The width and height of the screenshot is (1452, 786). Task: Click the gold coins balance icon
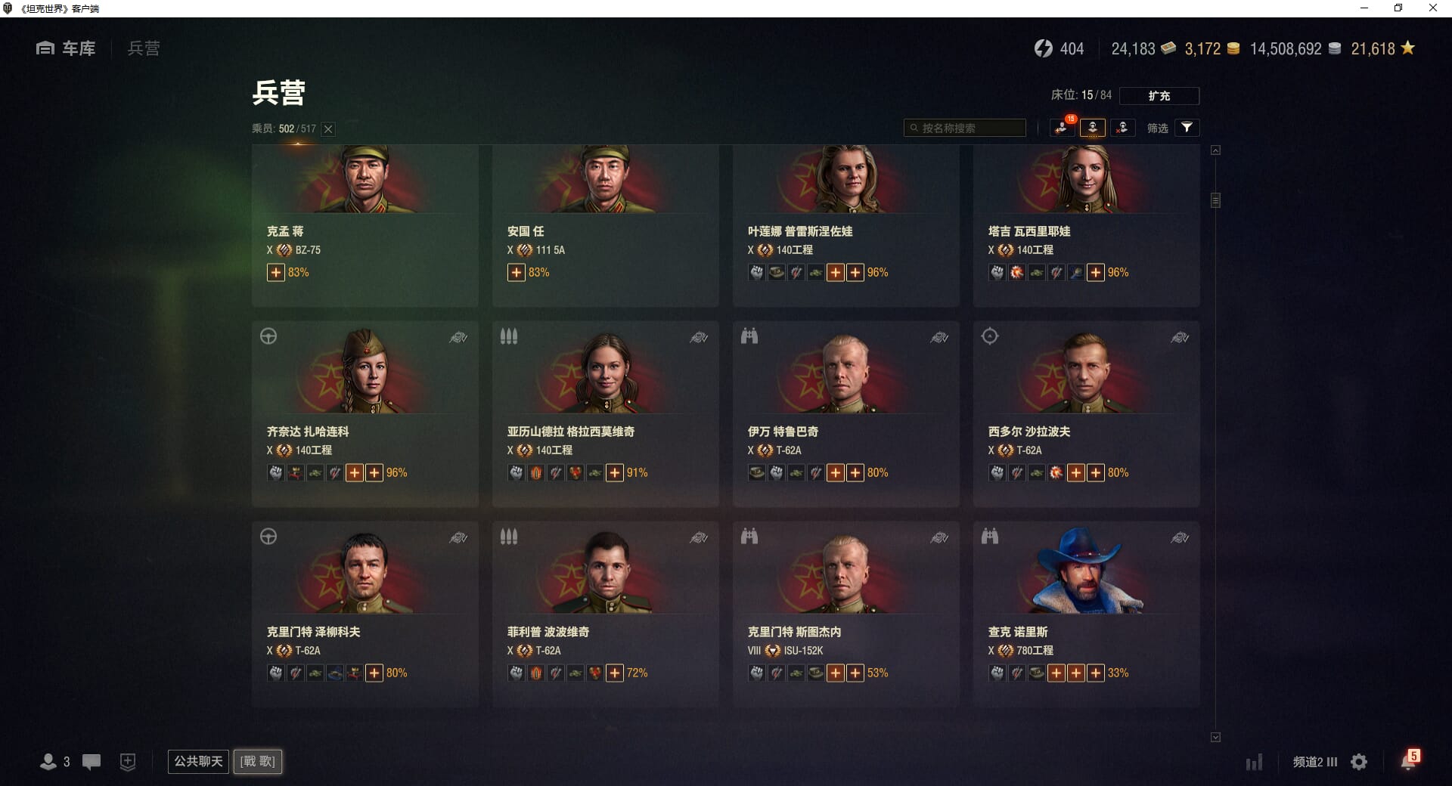(1233, 48)
